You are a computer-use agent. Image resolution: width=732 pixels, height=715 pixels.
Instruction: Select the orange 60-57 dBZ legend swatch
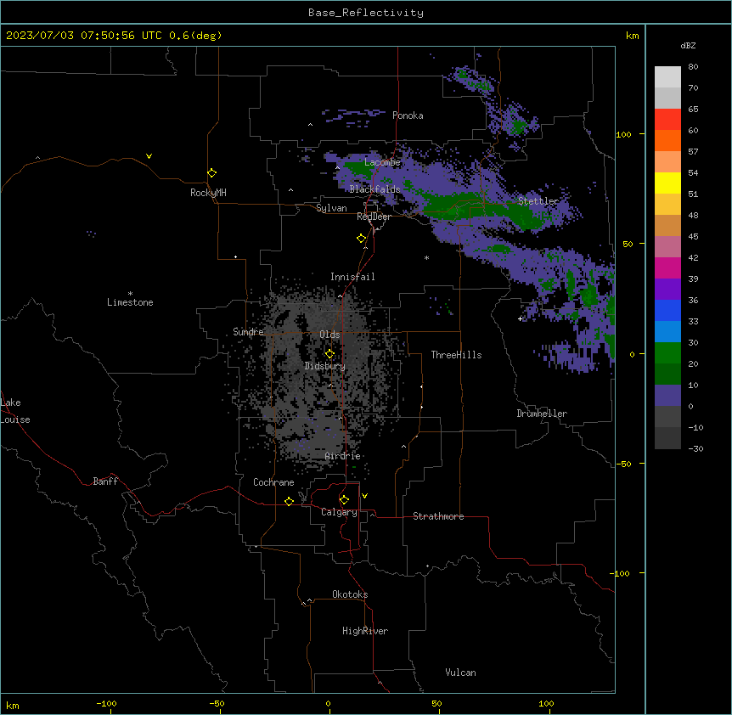pos(667,140)
